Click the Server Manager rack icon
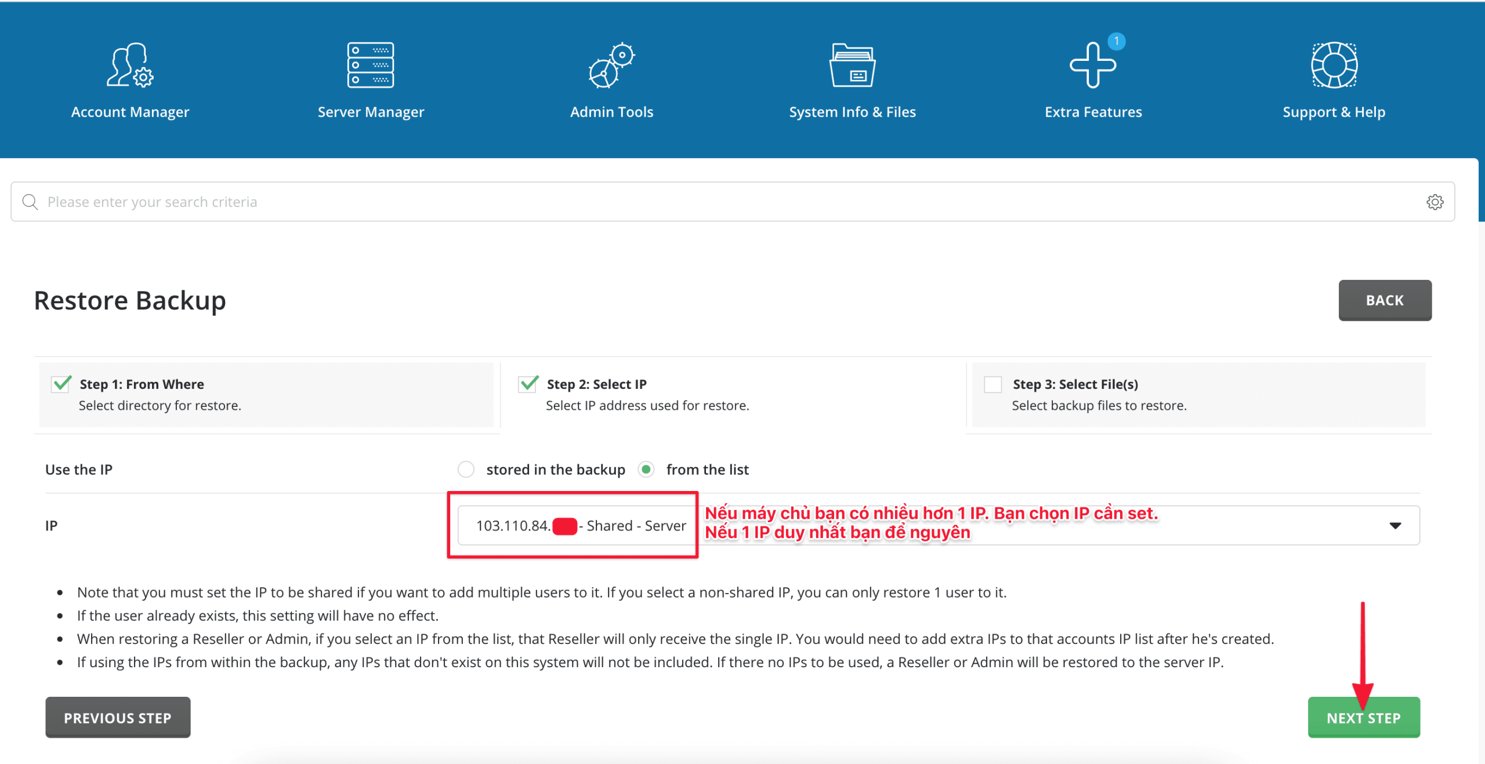 (371, 65)
